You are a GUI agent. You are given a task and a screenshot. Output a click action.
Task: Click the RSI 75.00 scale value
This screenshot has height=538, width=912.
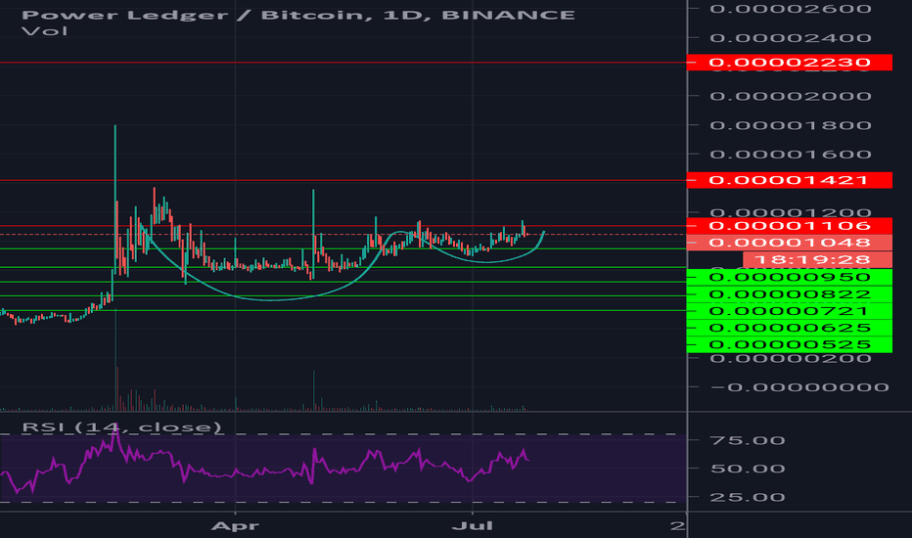tap(748, 440)
